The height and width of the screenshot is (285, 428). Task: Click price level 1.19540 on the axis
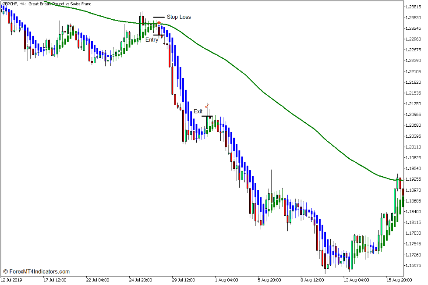pyautogui.click(x=413, y=168)
